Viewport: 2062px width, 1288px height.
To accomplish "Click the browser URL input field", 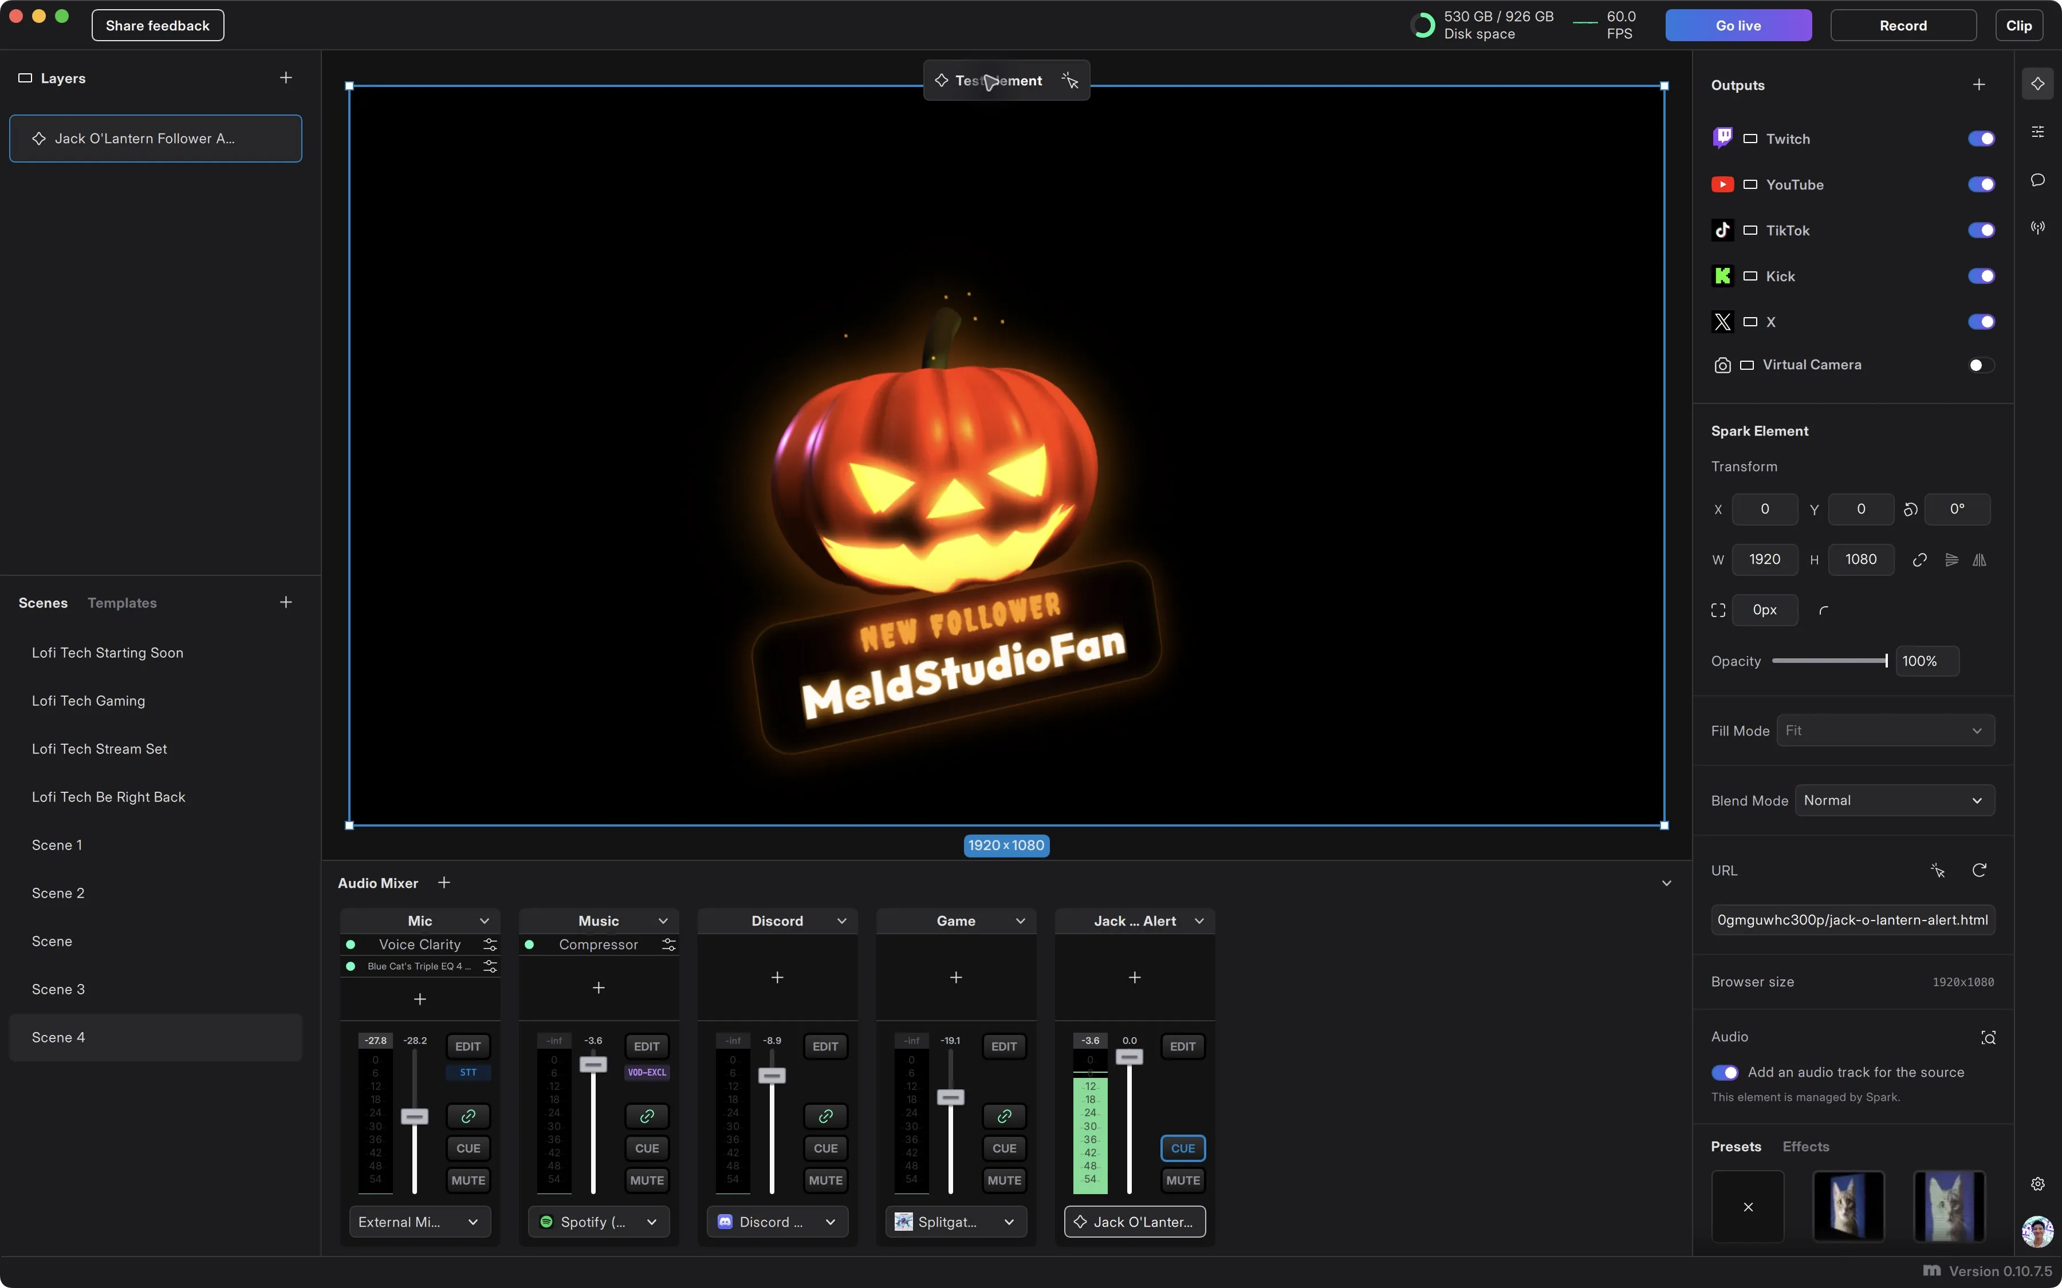I will [x=1852, y=920].
